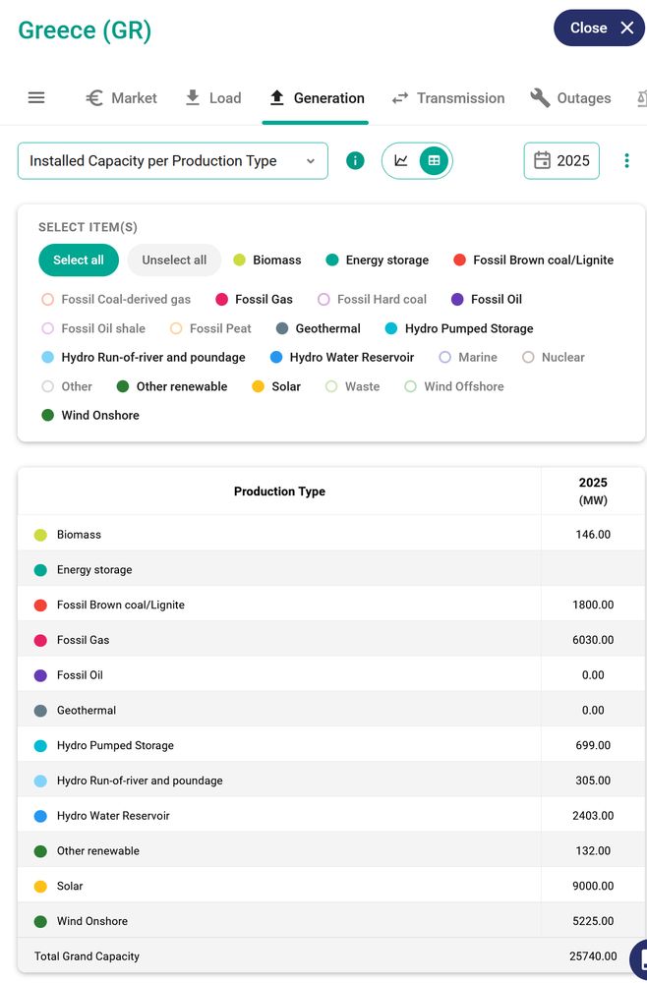Open the Outages tab
The height and width of the screenshot is (983, 647).
[x=570, y=97]
